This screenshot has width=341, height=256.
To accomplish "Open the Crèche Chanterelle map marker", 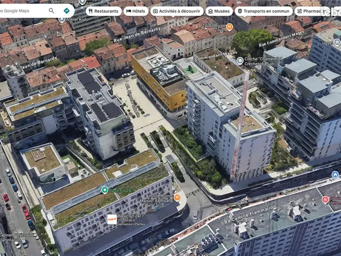I will pos(240,61).
